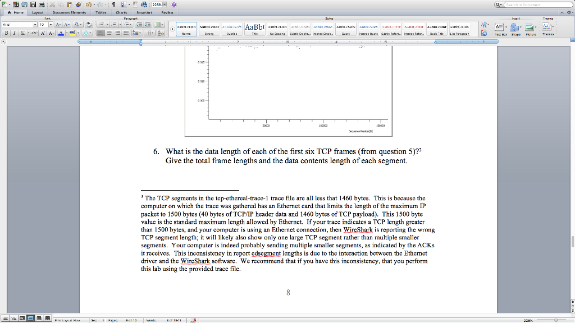The height and width of the screenshot is (323, 575).
Task: Switch to Draft view in status bar
Action: pos(6,317)
